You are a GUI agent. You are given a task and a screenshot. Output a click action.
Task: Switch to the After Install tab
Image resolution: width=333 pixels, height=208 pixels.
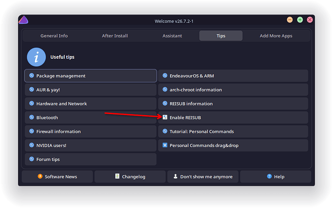115,36
